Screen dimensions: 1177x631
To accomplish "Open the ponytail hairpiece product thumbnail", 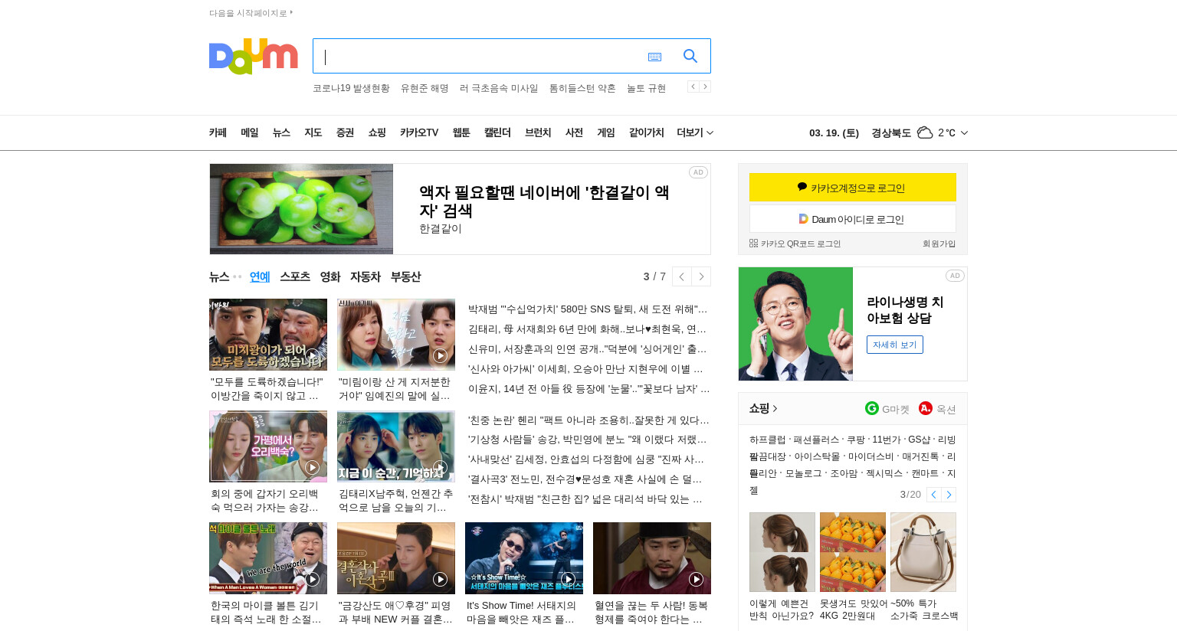I will (x=782, y=552).
